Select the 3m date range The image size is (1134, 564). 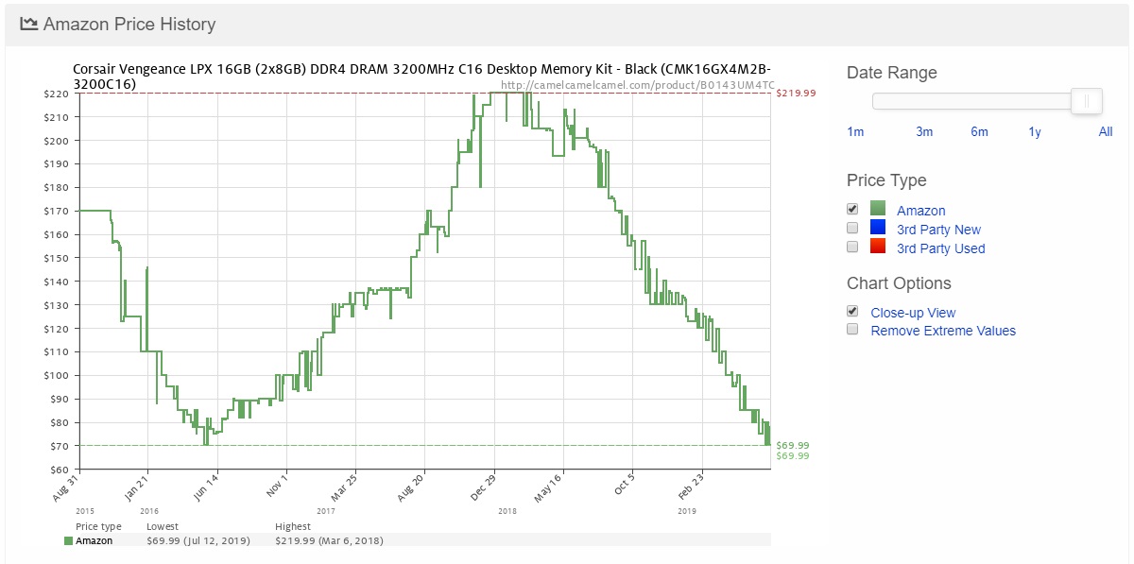tap(924, 132)
